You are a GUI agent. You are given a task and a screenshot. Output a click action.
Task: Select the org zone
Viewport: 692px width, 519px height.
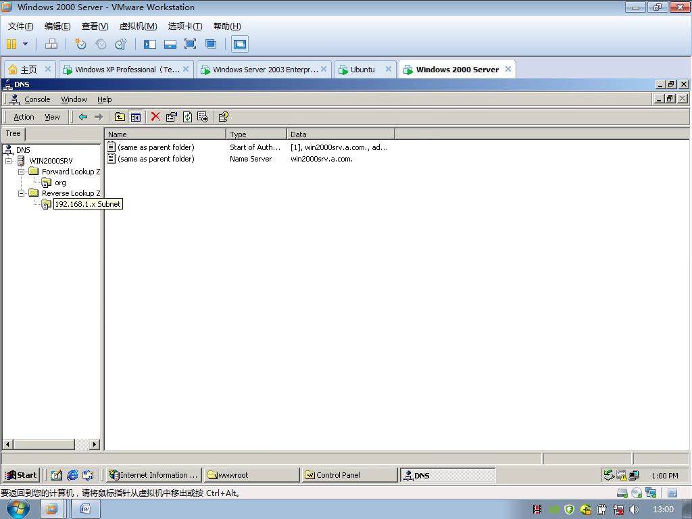60,182
